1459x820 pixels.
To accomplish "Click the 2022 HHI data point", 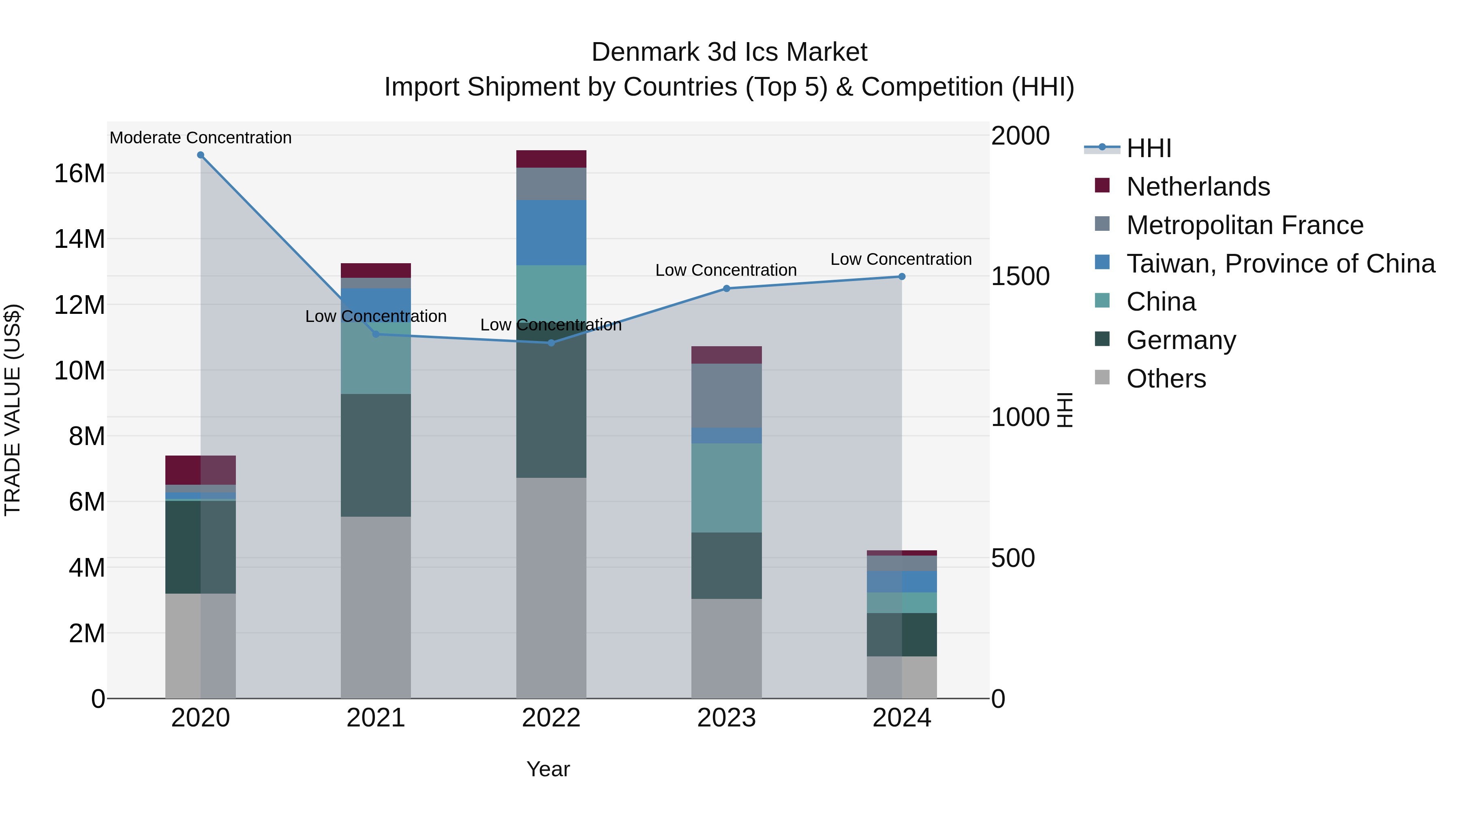I will click(551, 343).
